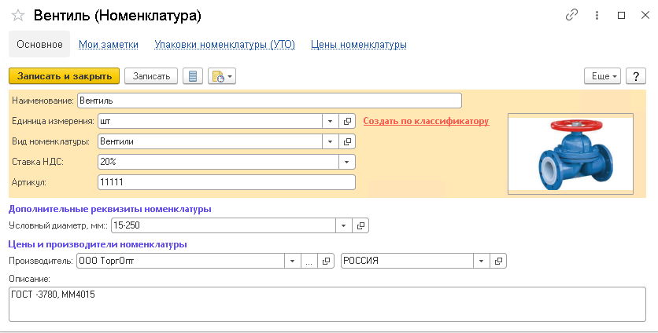Expand the РОССИЯ country dropdown list
Viewport: 658px width, 333px height.
pyautogui.click(x=482, y=261)
